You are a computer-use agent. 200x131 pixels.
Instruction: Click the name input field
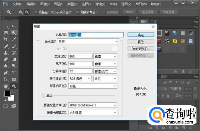(x=96, y=35)
